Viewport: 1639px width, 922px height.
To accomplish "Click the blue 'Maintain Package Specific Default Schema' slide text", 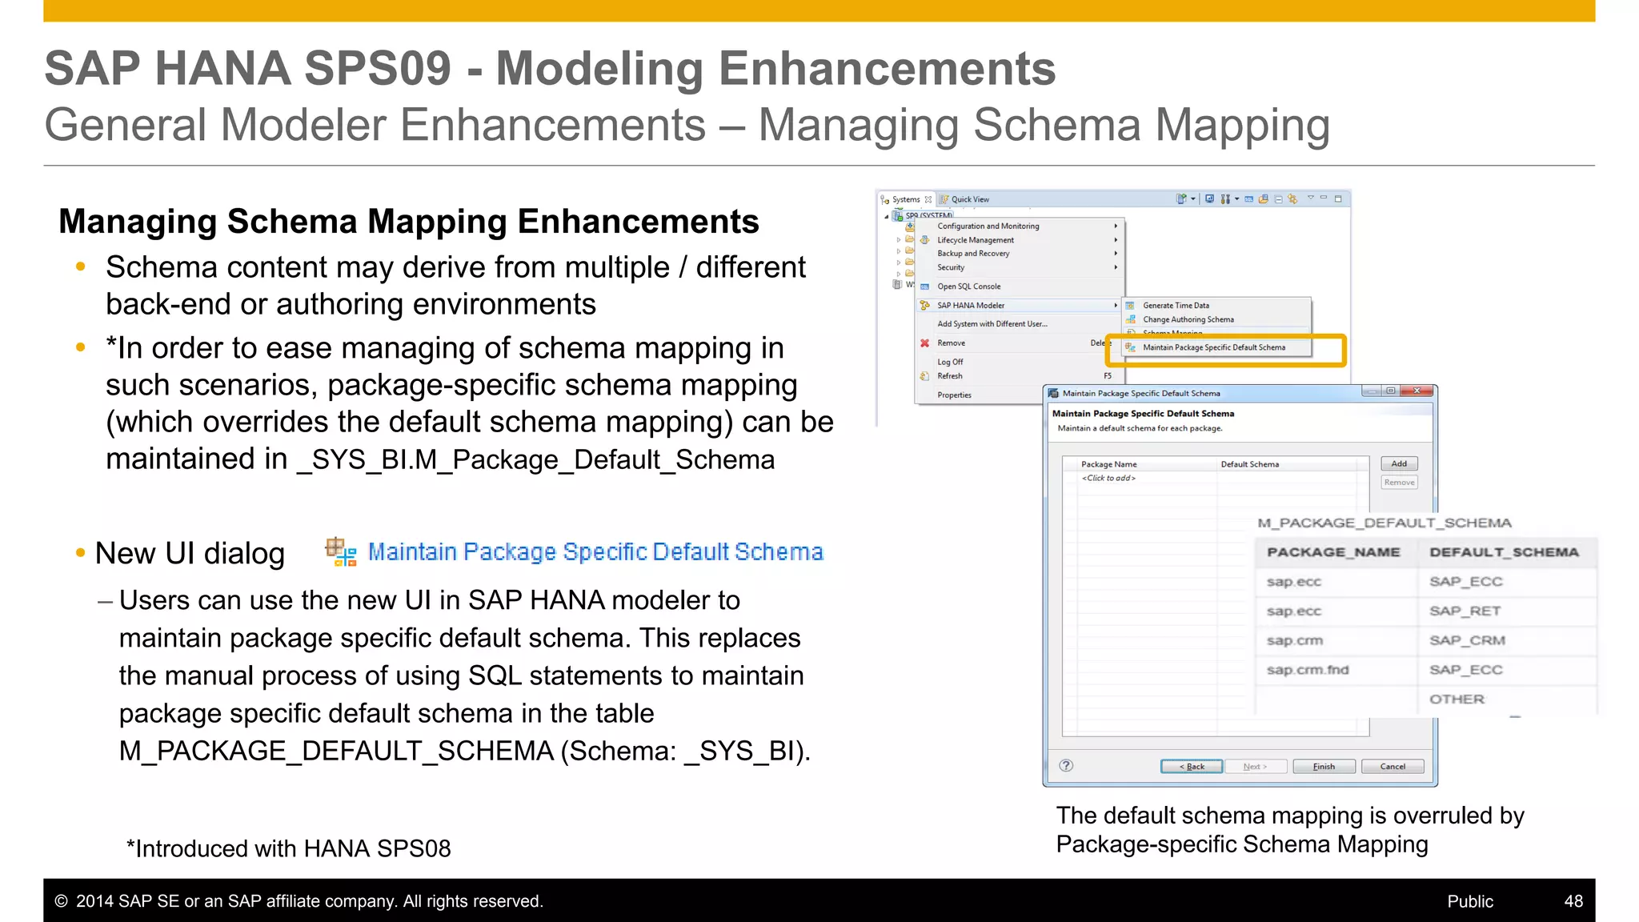I will point(595,552).
